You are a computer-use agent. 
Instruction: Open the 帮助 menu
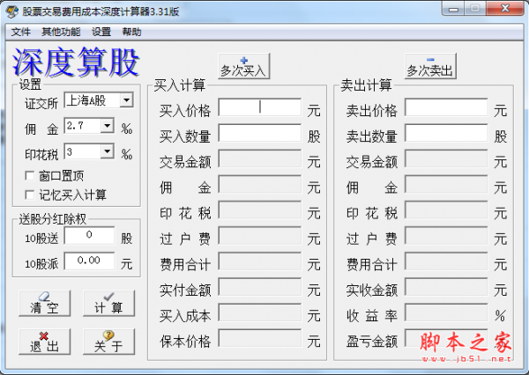131,32
